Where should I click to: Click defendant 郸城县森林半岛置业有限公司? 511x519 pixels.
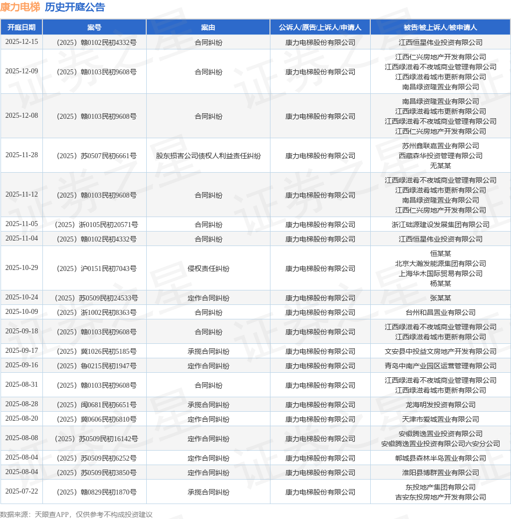click(x=440, y=458)
